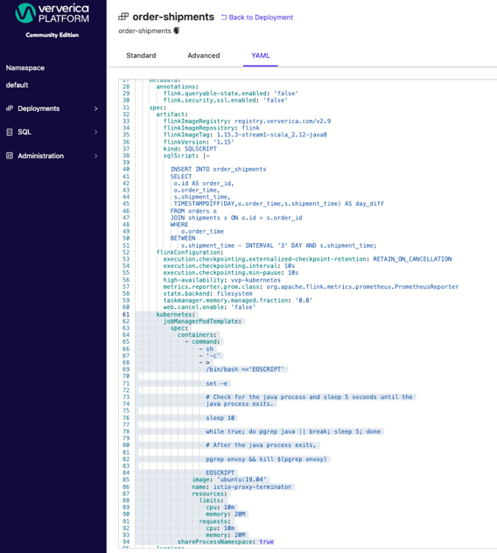
Task: Copy the order-shipments deployment name icon
Action: (x=177, y=31)
